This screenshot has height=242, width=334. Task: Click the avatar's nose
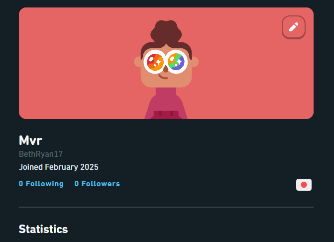[166, 70]
